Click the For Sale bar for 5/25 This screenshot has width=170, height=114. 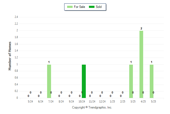(x=152, y=81)
